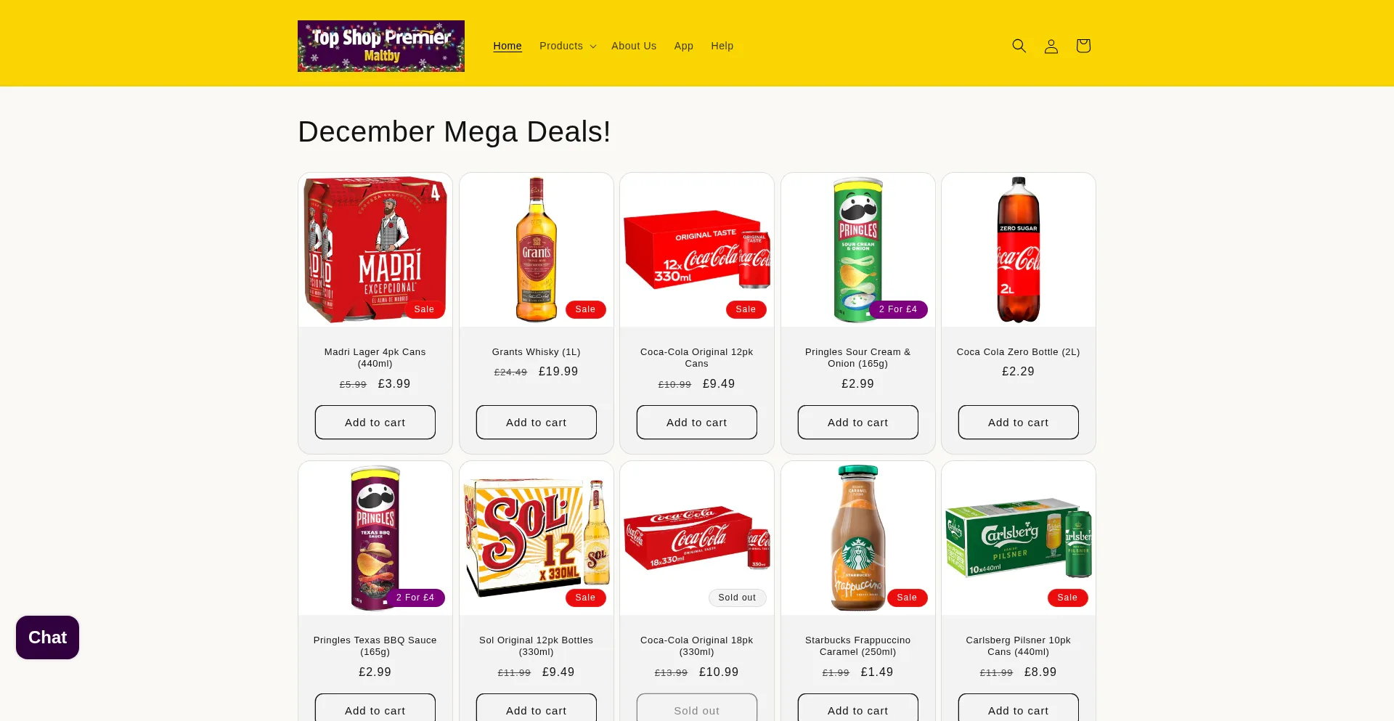Open the Chat widget
Screen dimensions: 1394x721
click(47, 638)
